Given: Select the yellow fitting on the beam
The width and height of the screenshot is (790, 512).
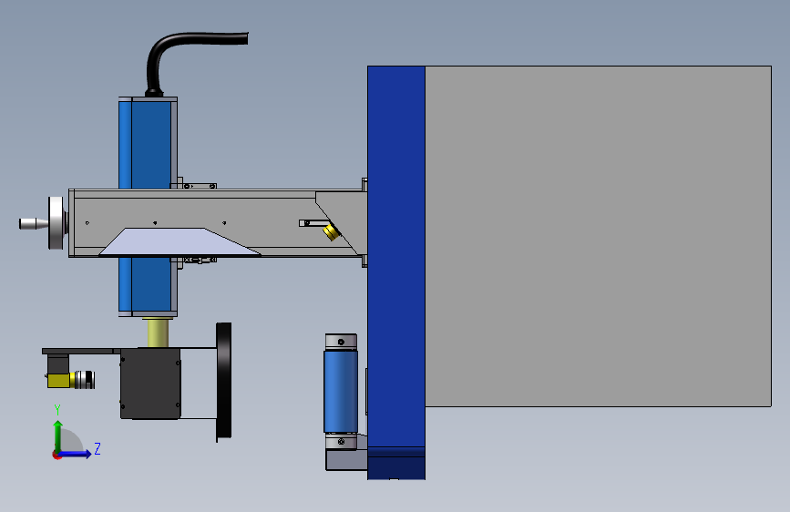Looking at the screenshot, I should [331, 231].
